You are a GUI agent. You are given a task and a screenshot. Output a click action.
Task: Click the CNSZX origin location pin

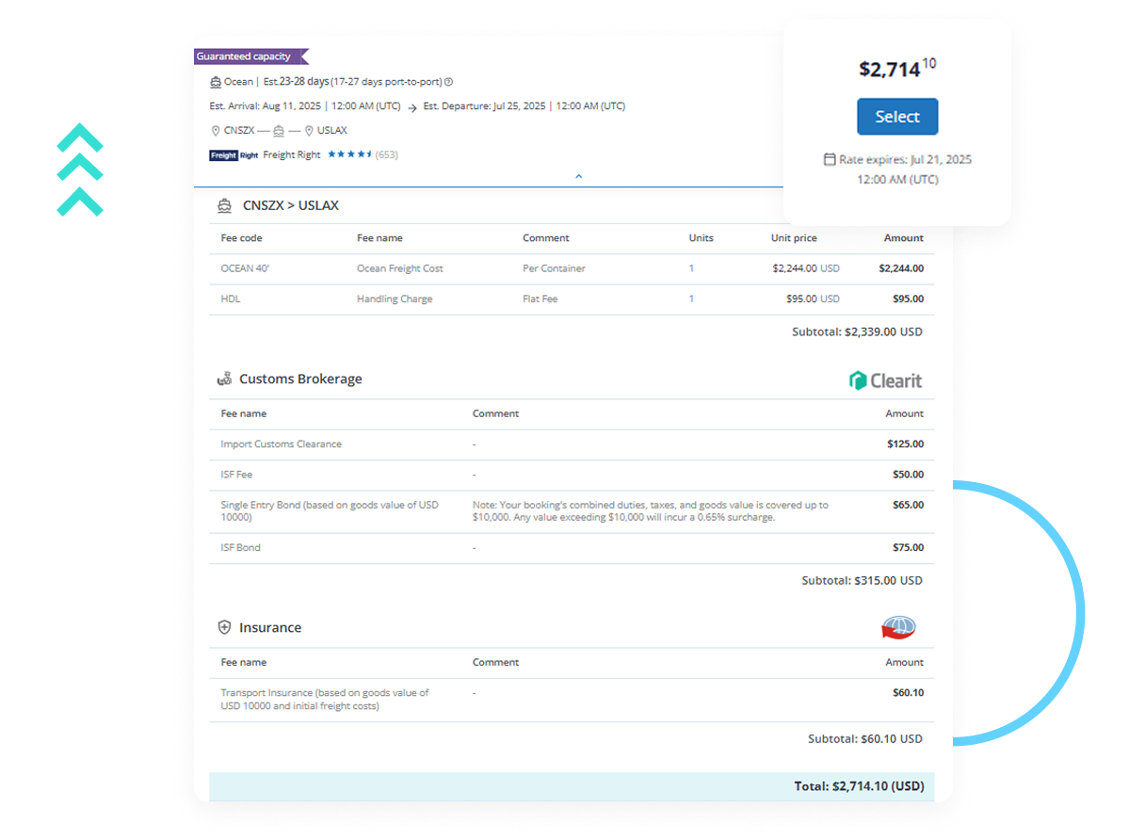(x=216, y=131)
